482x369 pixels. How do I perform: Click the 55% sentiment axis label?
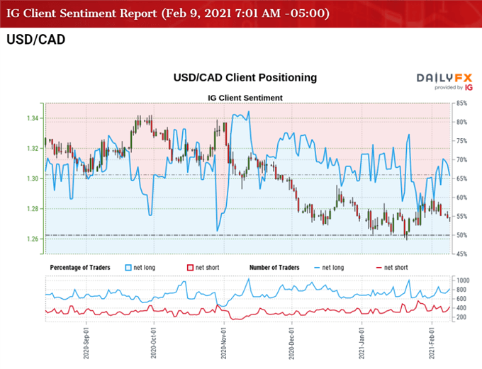461,216
